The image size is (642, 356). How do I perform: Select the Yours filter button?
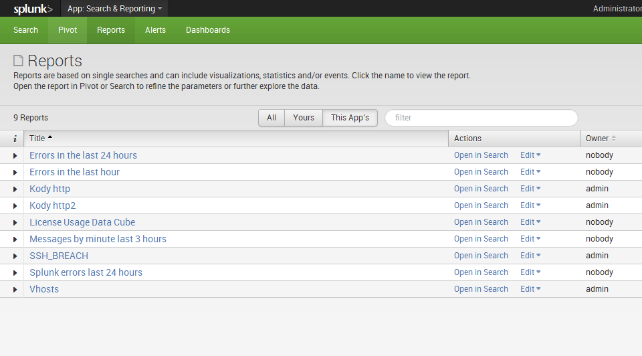[x=304, y=118]
